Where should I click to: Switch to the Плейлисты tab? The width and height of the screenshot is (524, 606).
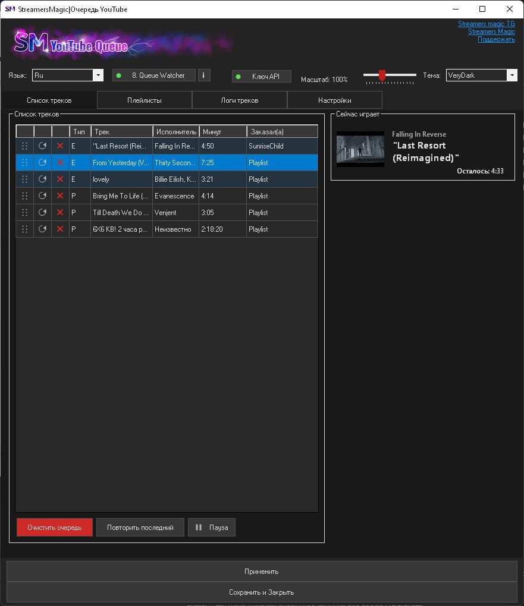145,100
